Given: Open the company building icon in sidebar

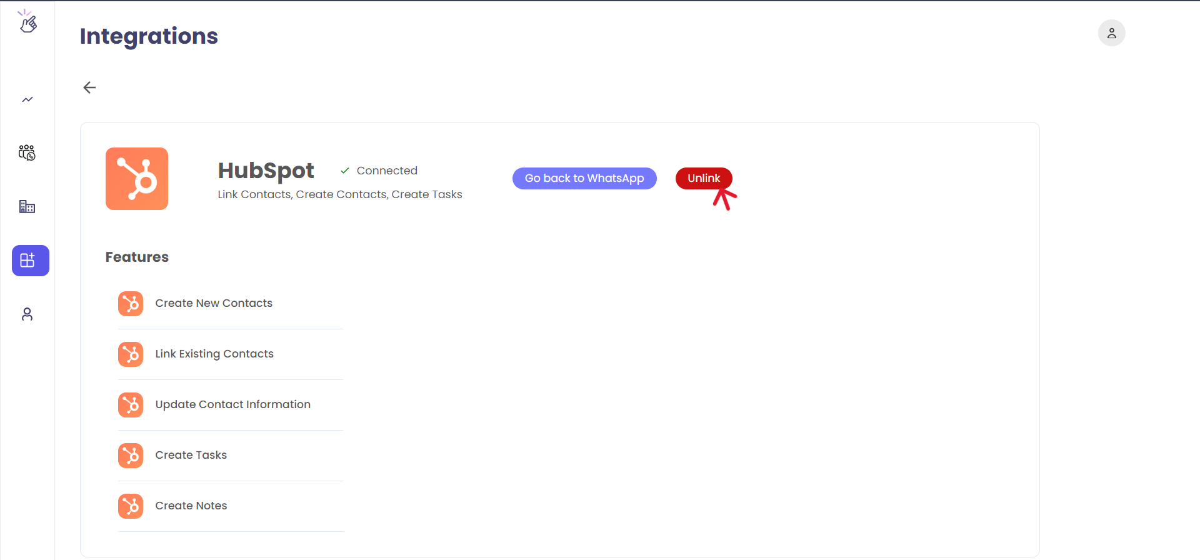Looking at the screenshot, I should coord(27,206).
